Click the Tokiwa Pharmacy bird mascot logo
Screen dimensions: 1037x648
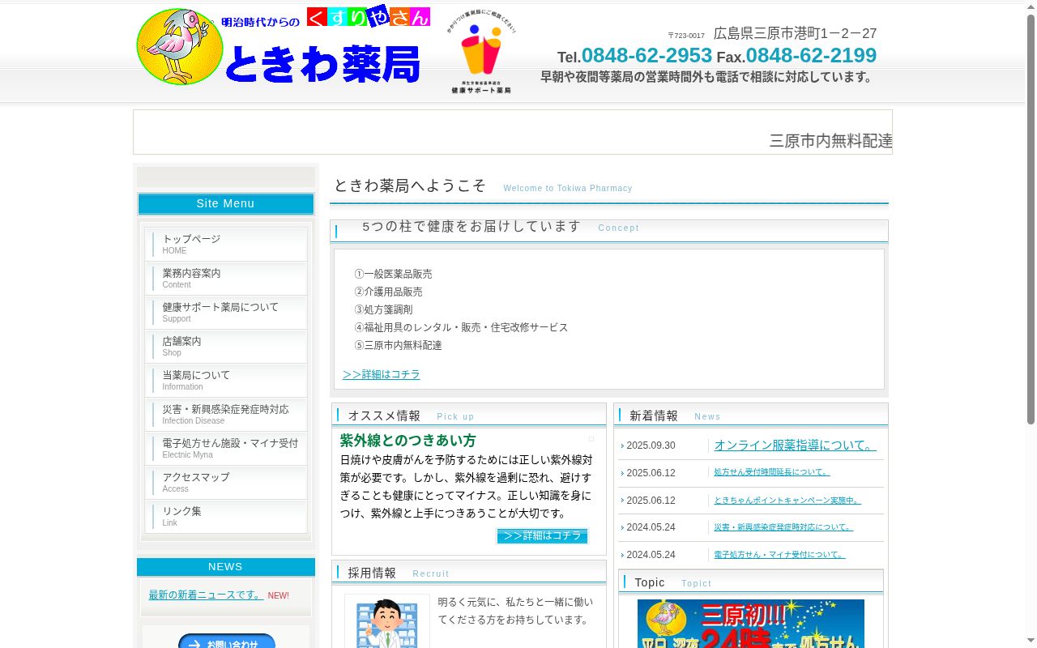pyautogui.click(x=180, y=47)
